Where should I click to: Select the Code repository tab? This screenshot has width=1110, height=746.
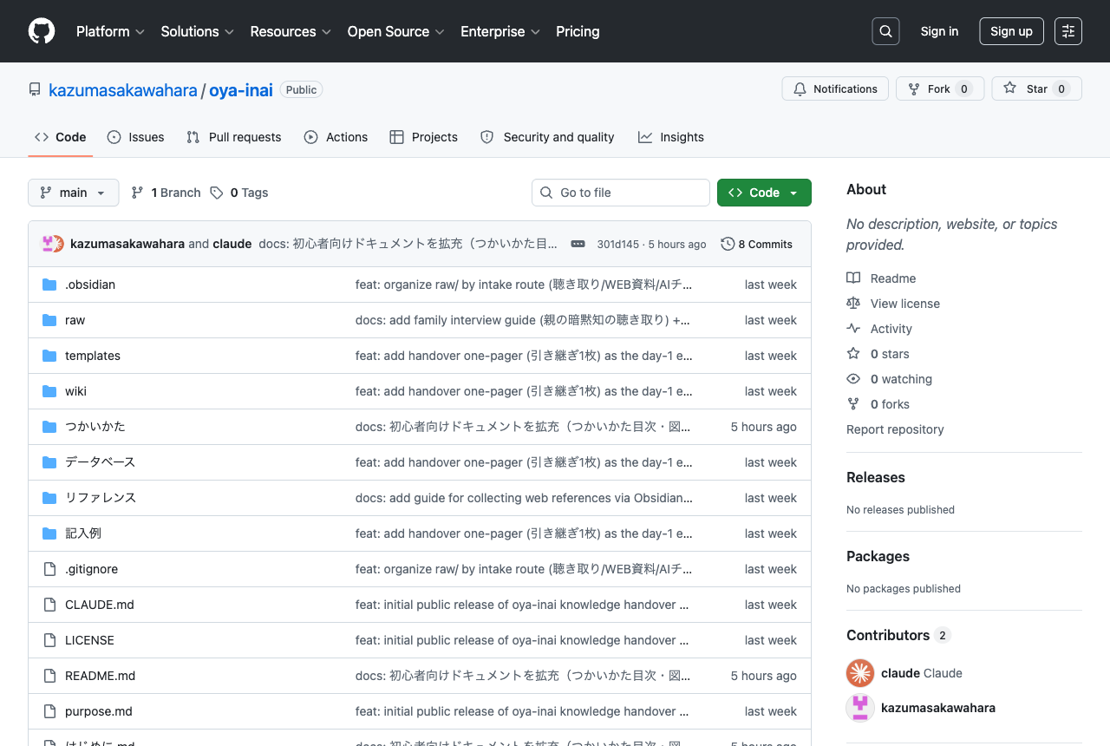(61, 137)
